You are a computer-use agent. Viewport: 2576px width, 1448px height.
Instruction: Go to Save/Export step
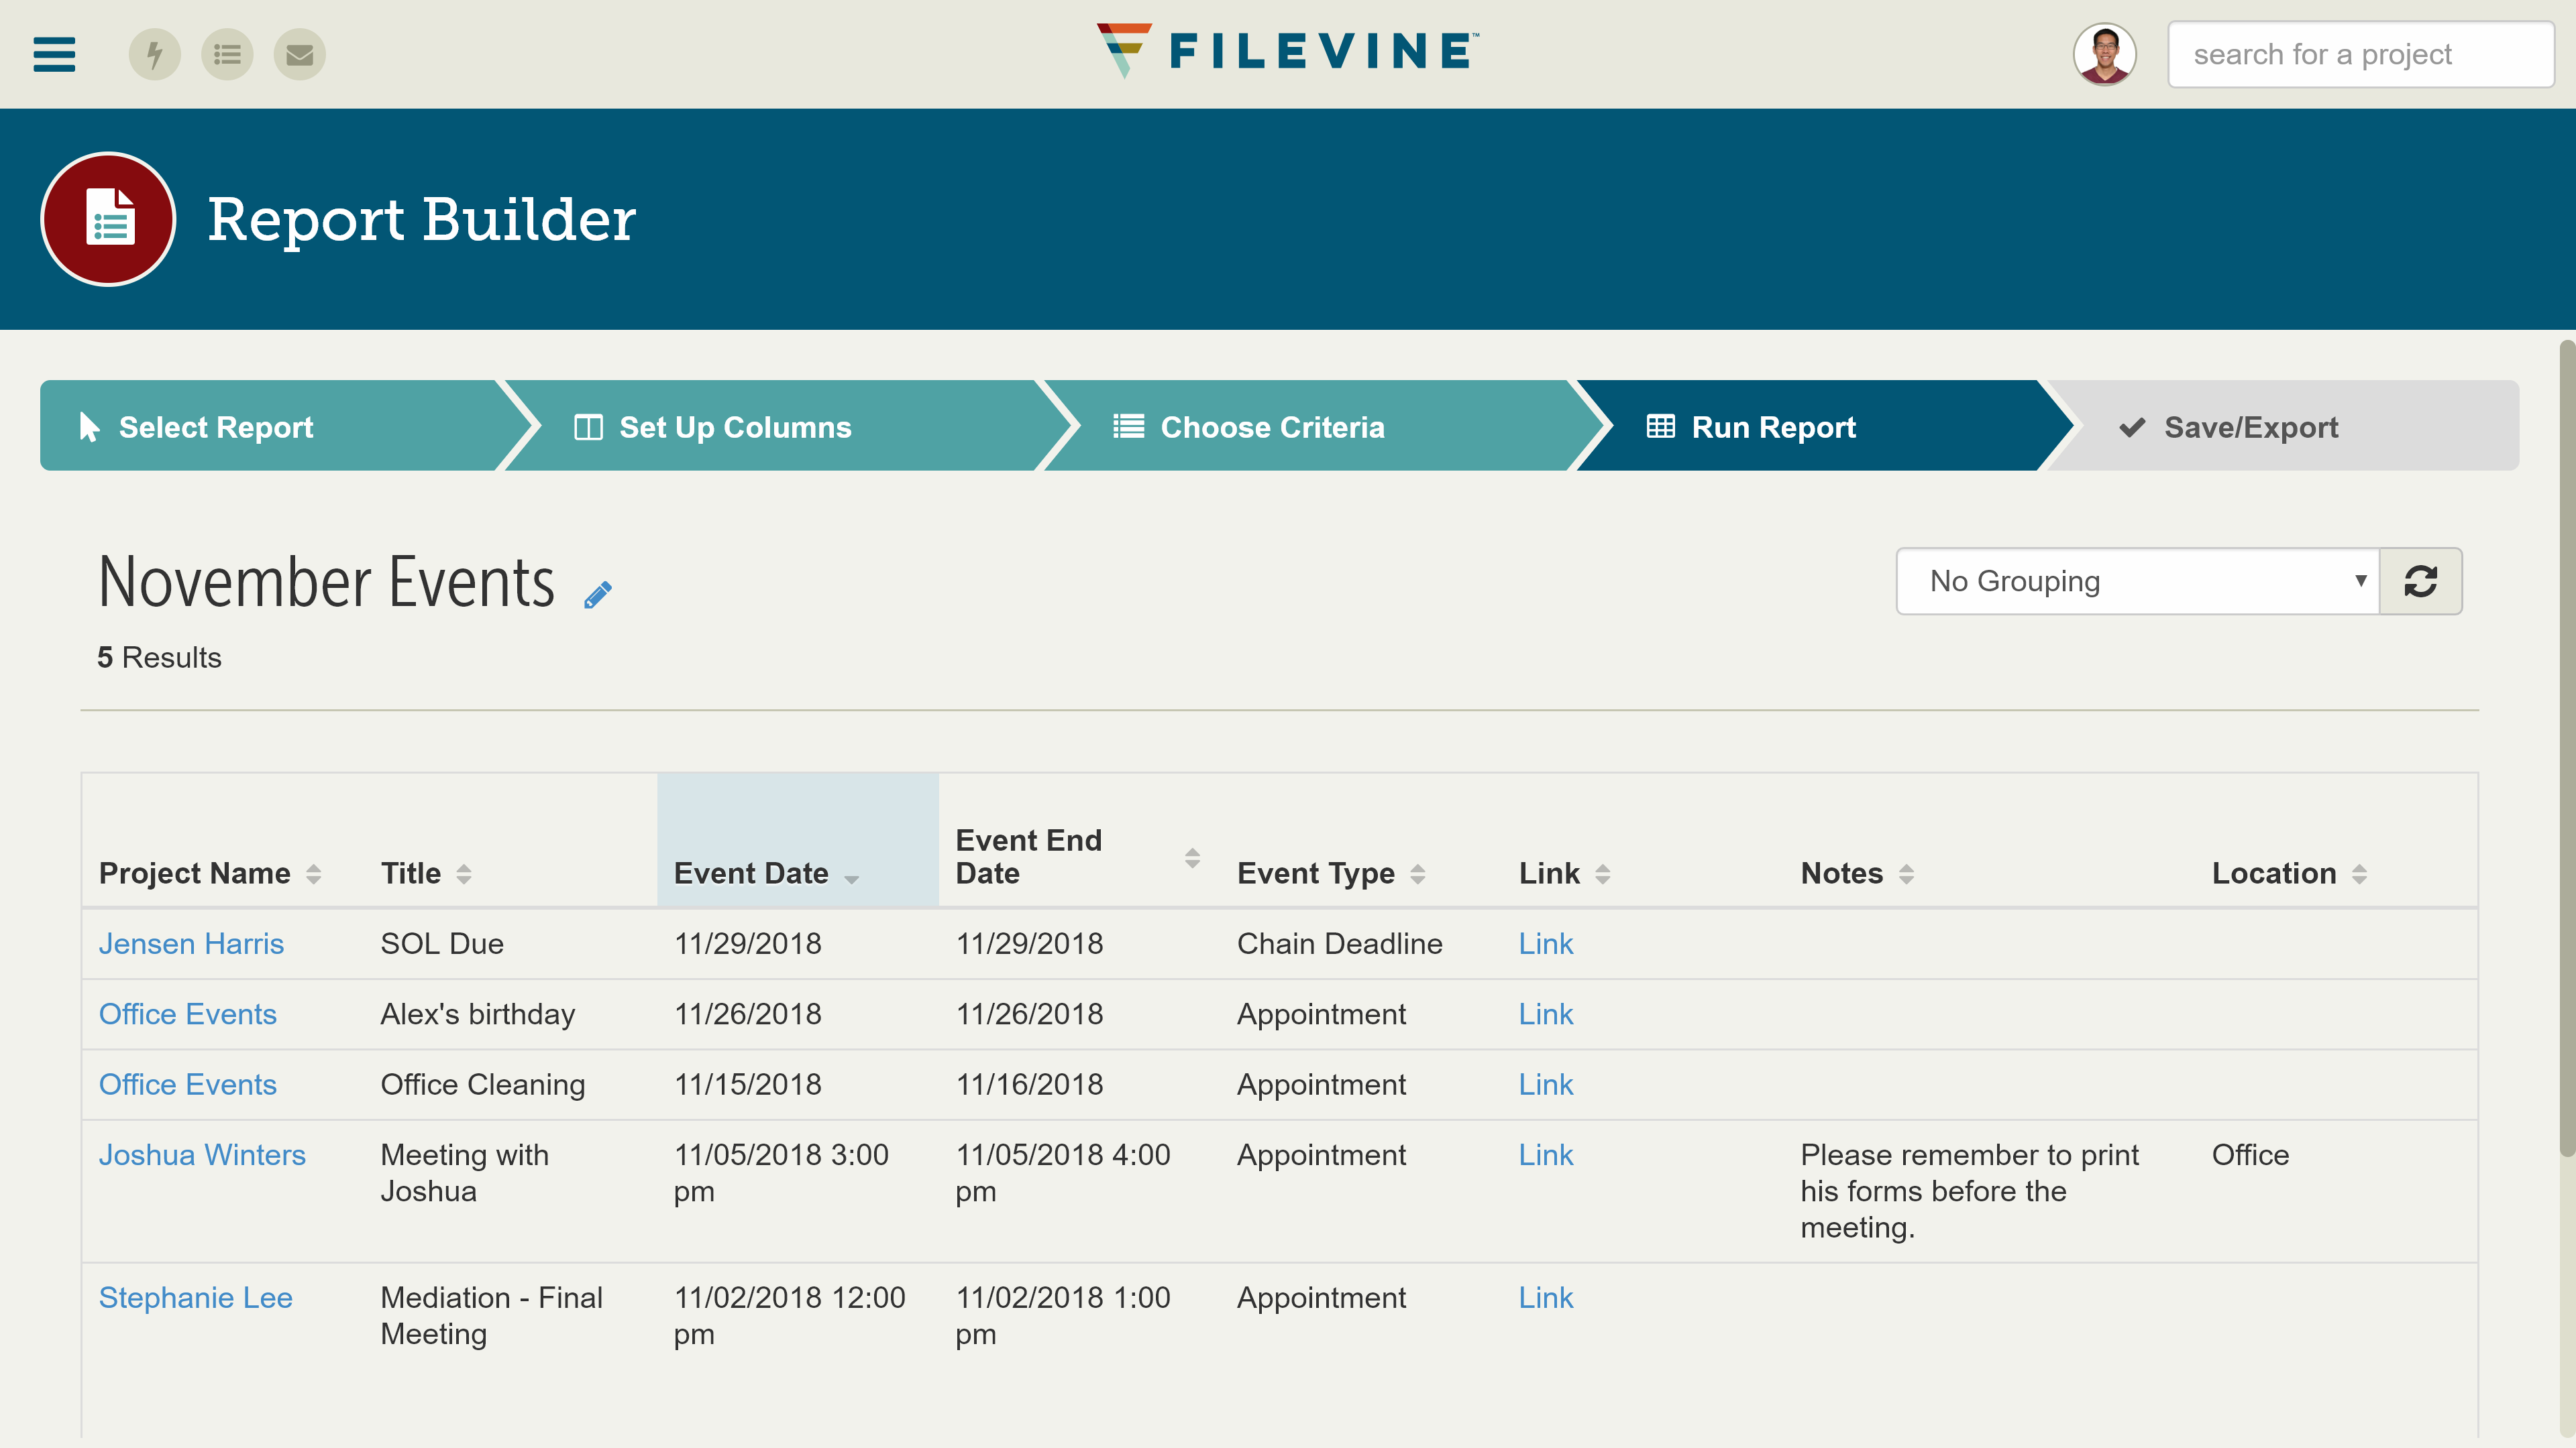[x=2250, y=427]
